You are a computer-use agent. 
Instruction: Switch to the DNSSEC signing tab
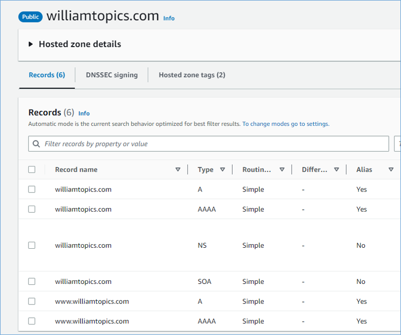pos(112,75)
